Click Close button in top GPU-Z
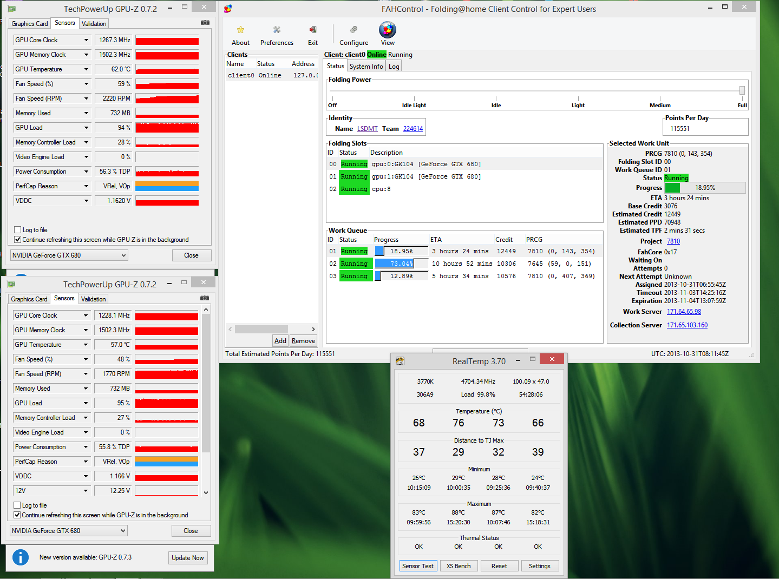This screenshot has height=579, width=779. pyautogui.click(x=191, y=255)
